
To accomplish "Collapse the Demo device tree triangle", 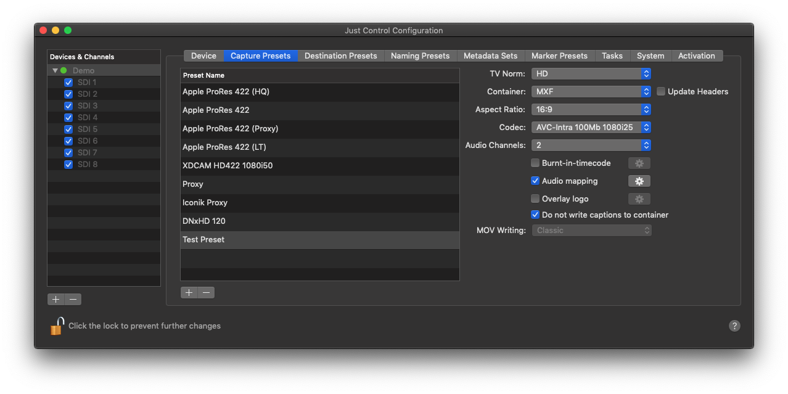I will pyautogui.click(x=55, y=71).
